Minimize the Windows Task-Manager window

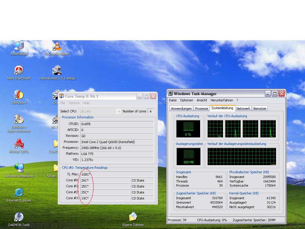click(x=268, y=94)
